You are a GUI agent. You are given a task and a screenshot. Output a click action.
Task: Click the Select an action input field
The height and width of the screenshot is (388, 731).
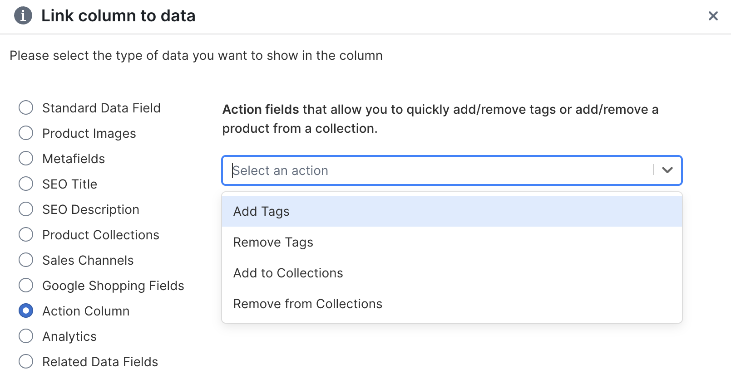409,170
